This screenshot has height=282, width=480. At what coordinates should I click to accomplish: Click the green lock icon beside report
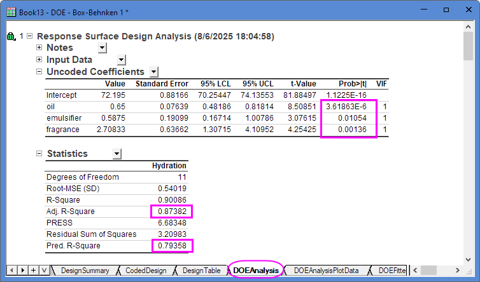pos(11,37)
